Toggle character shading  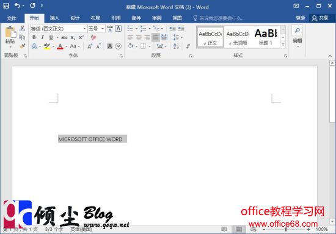point(110,46)
